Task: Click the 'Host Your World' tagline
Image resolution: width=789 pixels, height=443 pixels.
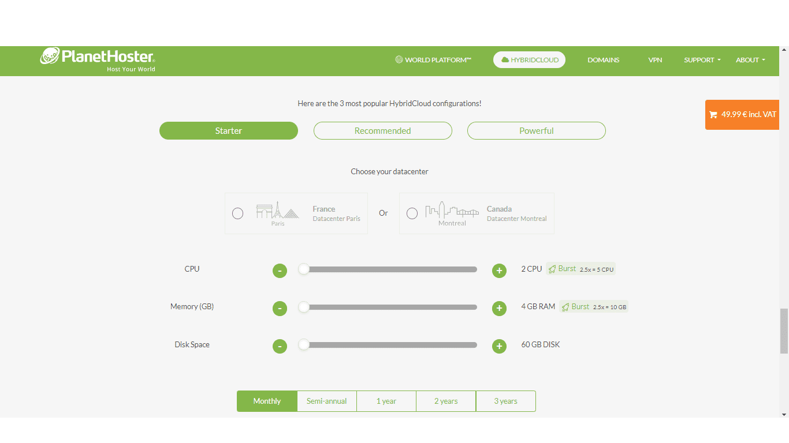Action: [x=131, y=69]
